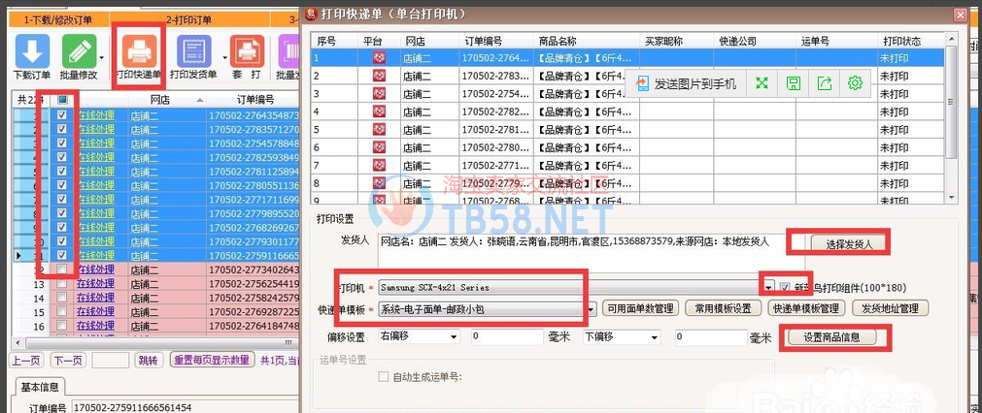Open the 右偏移 offset dropdown
Image resolution: width=982 pixels, height=413 pixels.
[453, 337]
